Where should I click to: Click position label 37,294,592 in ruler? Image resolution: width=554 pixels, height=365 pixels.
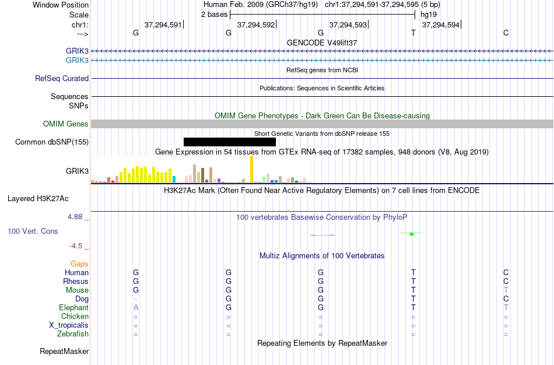pos(256,24)
